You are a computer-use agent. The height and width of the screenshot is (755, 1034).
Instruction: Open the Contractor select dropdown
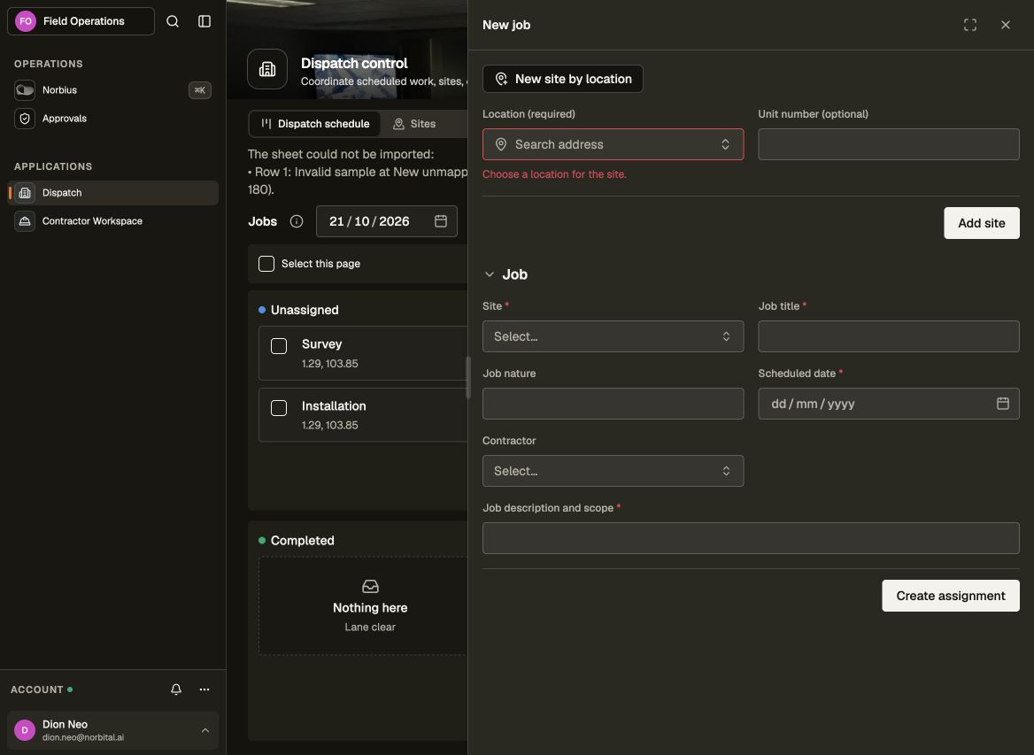pyautogui.click(x=613, y=471)
